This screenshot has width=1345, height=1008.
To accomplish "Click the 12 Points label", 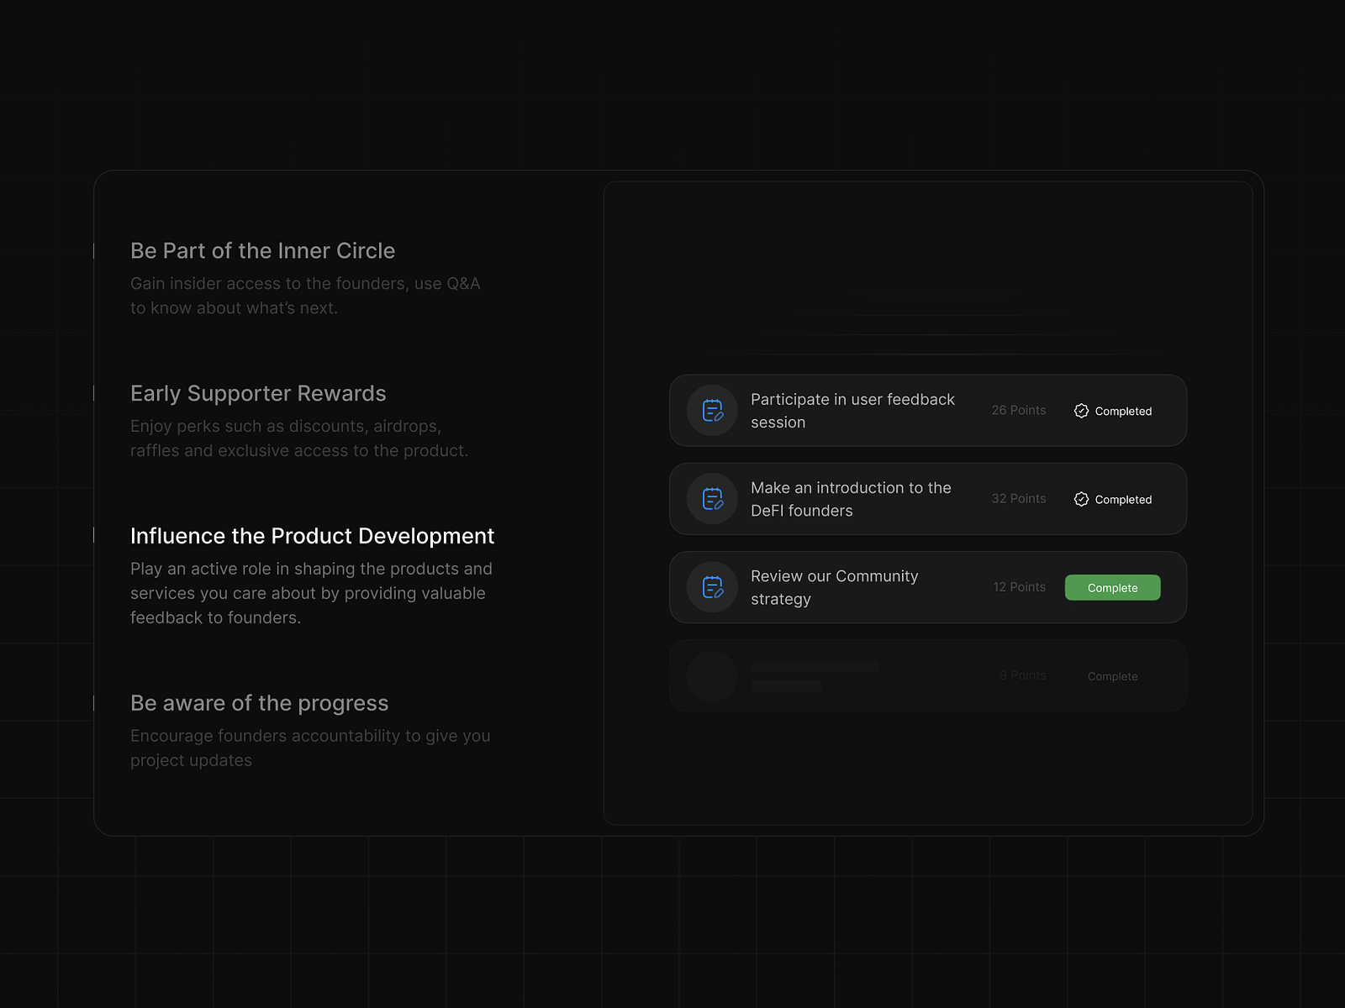I will pos(1020,586).
